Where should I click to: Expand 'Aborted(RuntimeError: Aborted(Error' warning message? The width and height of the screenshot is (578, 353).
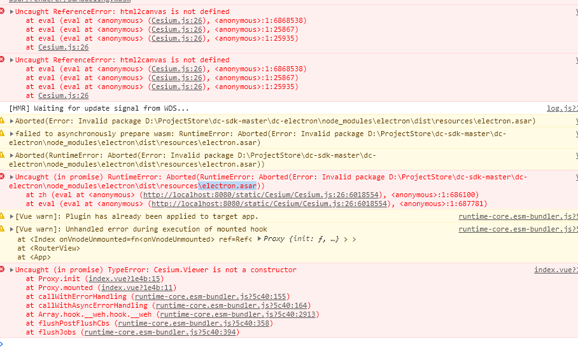tap(11, 155)
